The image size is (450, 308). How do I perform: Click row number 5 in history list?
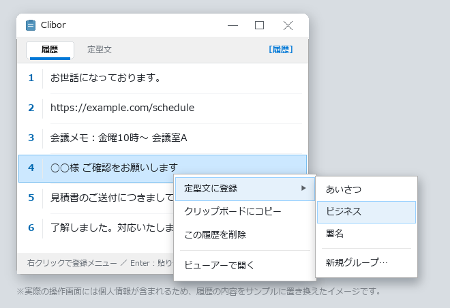pos(31,198)
